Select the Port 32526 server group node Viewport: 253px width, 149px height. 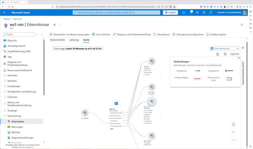(x=152, y=136)
